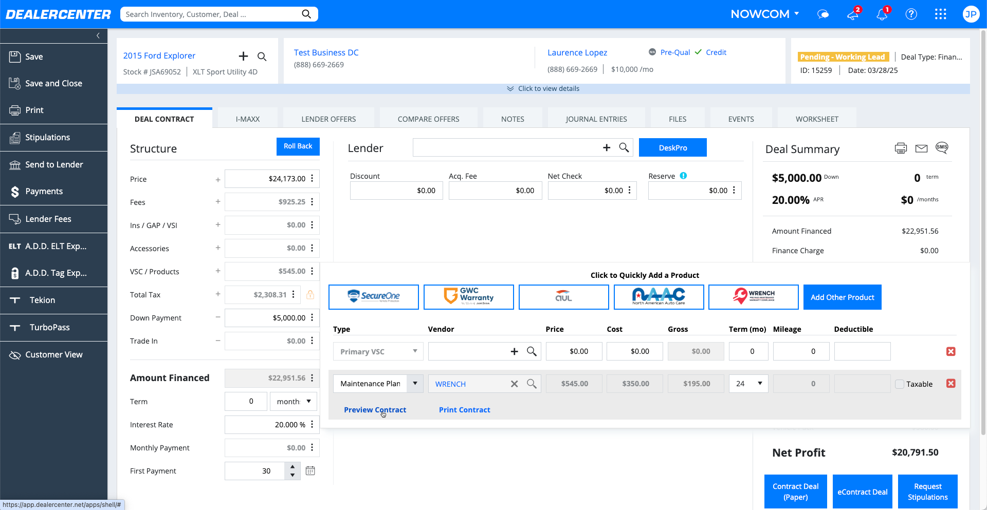Click search magnifier in top search bar
This screenshot has width=987, height=510.
pos(306,14)
